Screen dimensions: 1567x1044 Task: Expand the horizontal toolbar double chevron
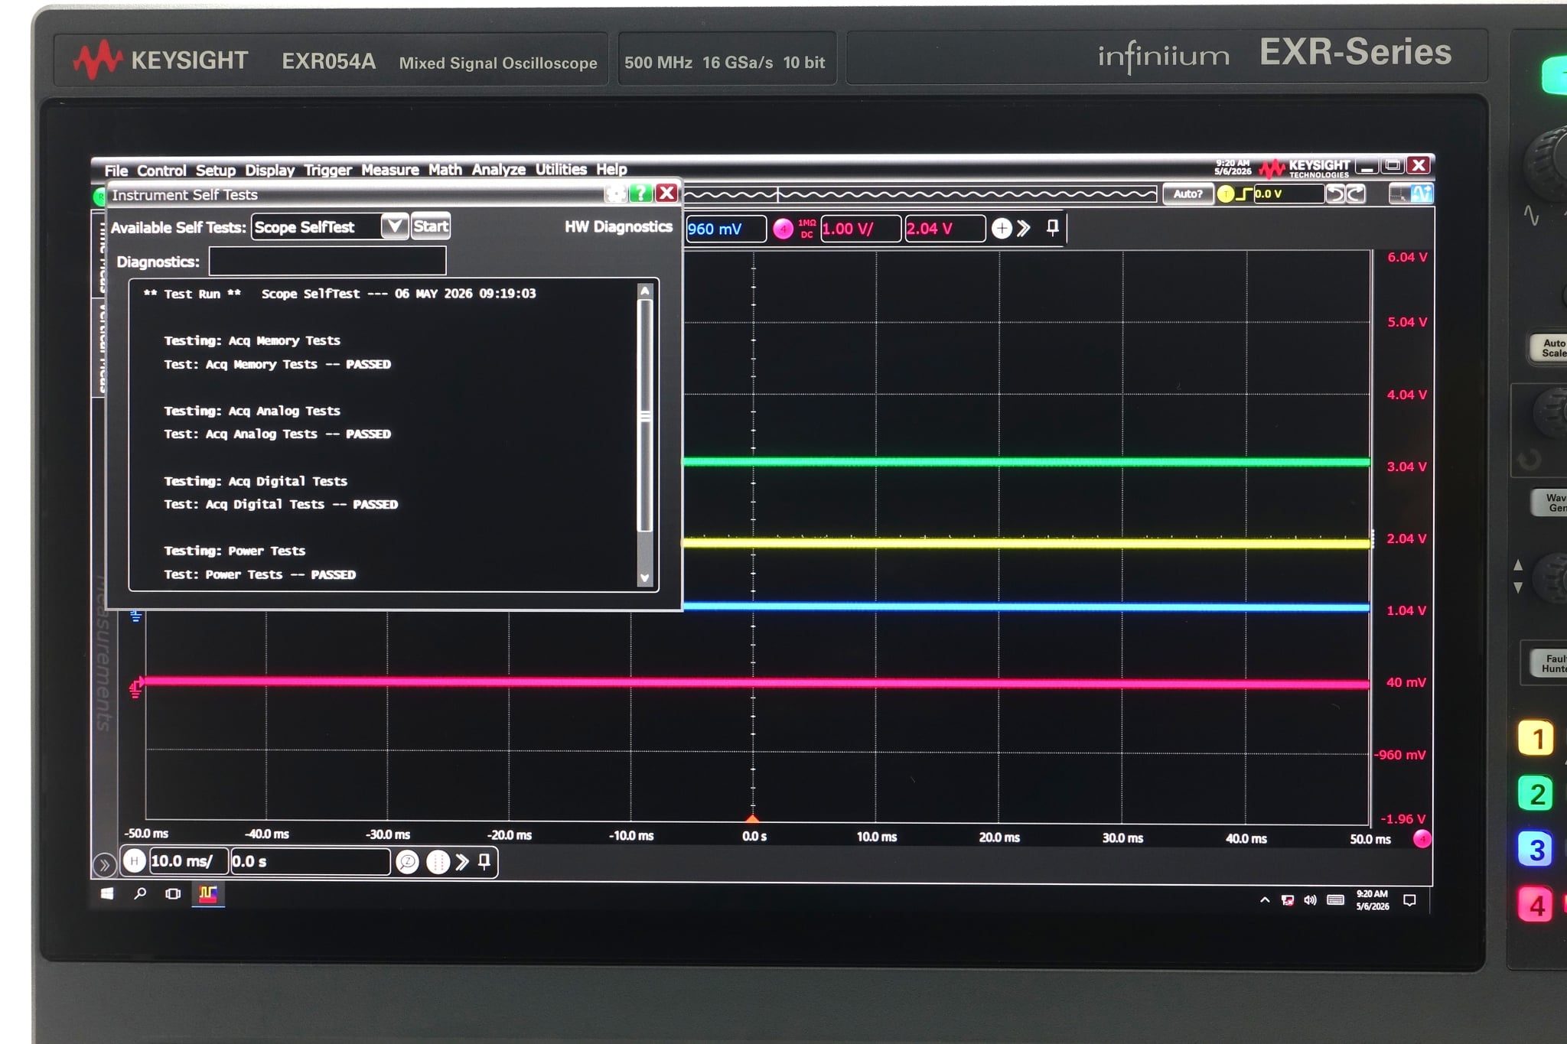click(x=462, y=862)
